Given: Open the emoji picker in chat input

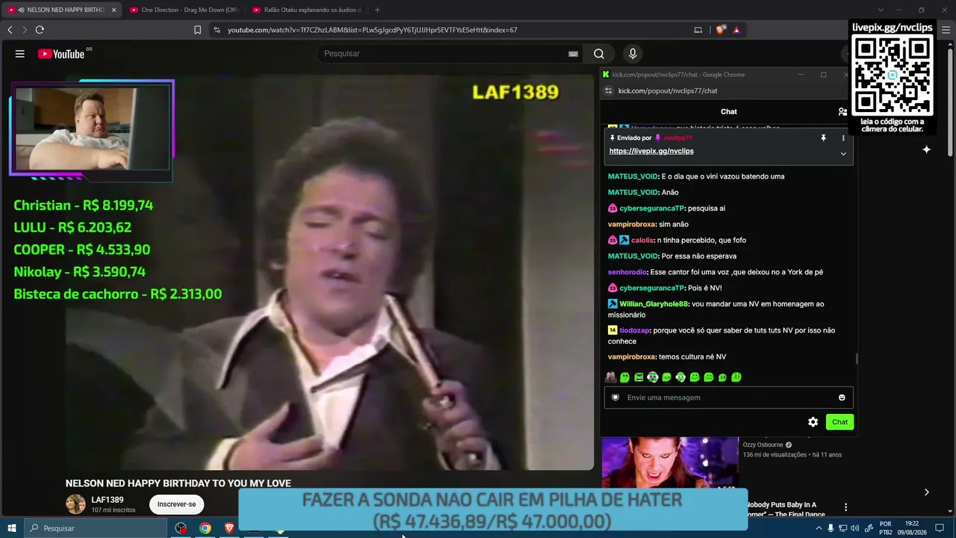Looking at the screenshot, I should coord(842,398).
